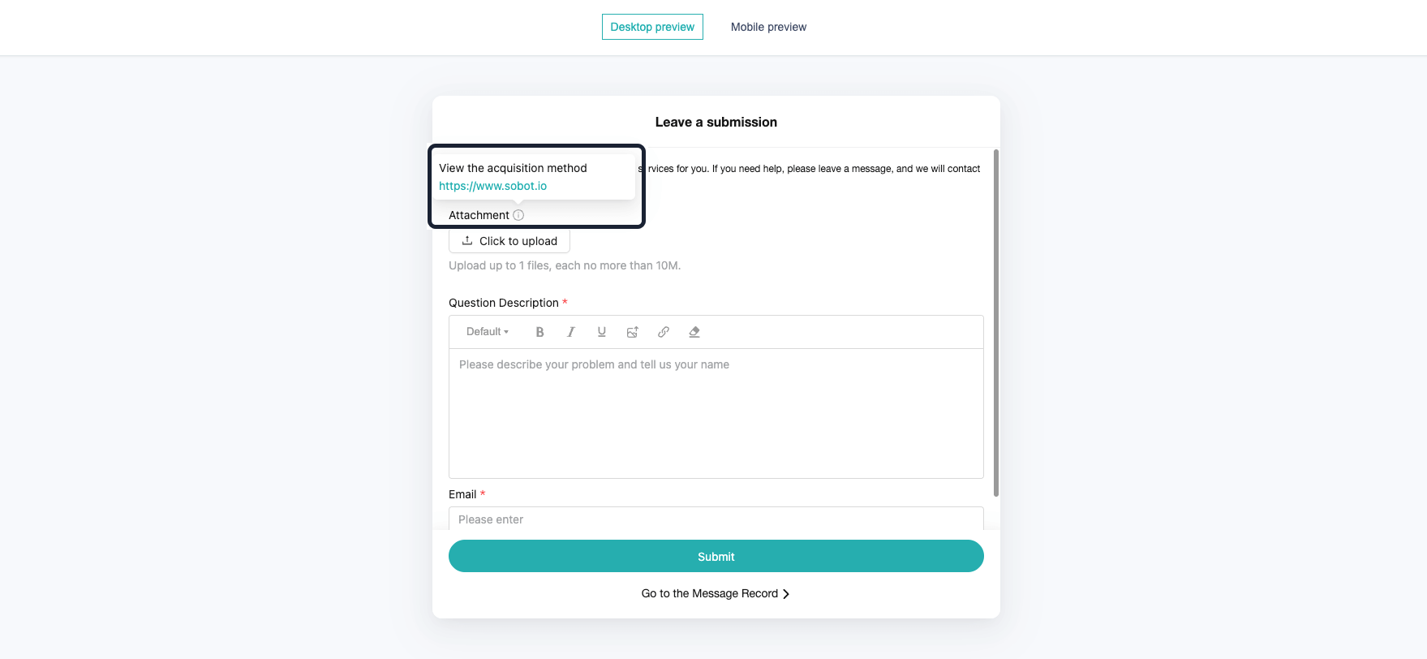
Task: Insert an image into the question description
Action: (633, 332)
